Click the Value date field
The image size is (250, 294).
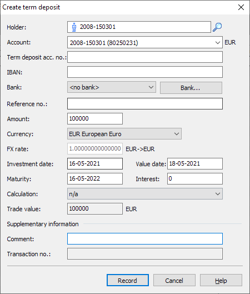click(x=195, y=164)
